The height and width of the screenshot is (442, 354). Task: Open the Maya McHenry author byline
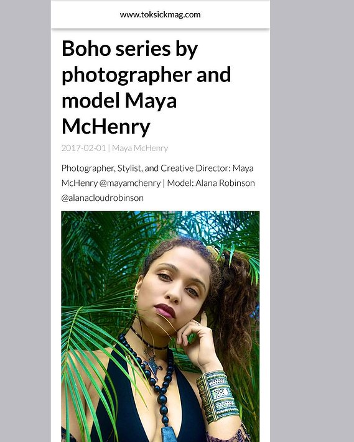(140, 148)
